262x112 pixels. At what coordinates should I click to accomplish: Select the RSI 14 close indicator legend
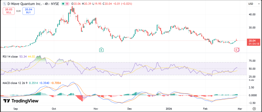coord(10,56)
